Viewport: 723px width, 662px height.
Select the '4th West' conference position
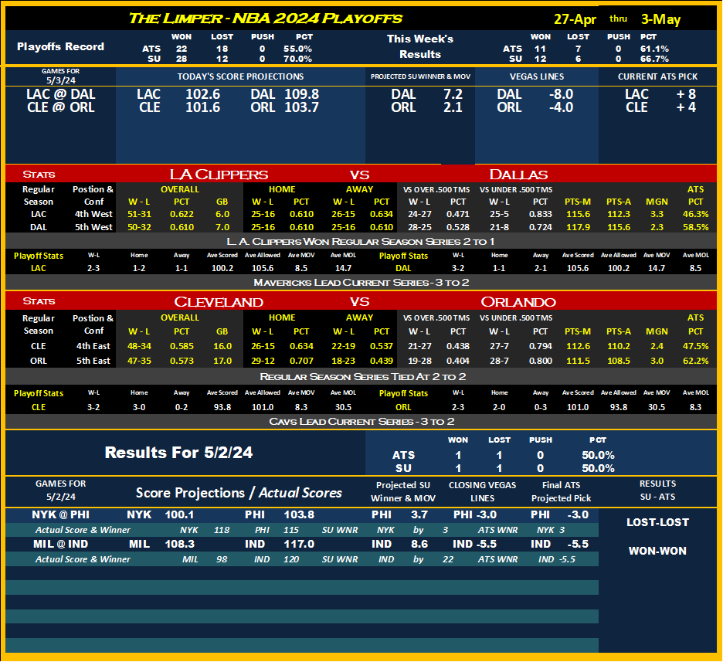coord(93,215)
